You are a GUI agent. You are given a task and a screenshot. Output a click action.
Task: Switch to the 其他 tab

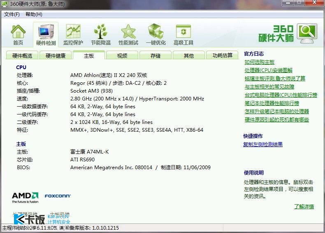[188, 56]
